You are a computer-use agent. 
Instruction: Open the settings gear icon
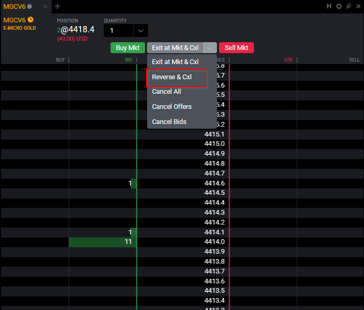click(339, 6)
